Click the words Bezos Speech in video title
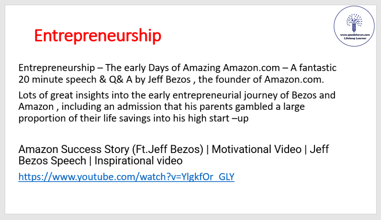 click(54, 161)
